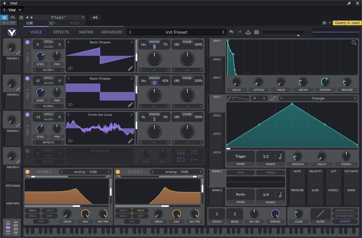Disable oscillator 2 with its purple dot

(x=28, y=79)
